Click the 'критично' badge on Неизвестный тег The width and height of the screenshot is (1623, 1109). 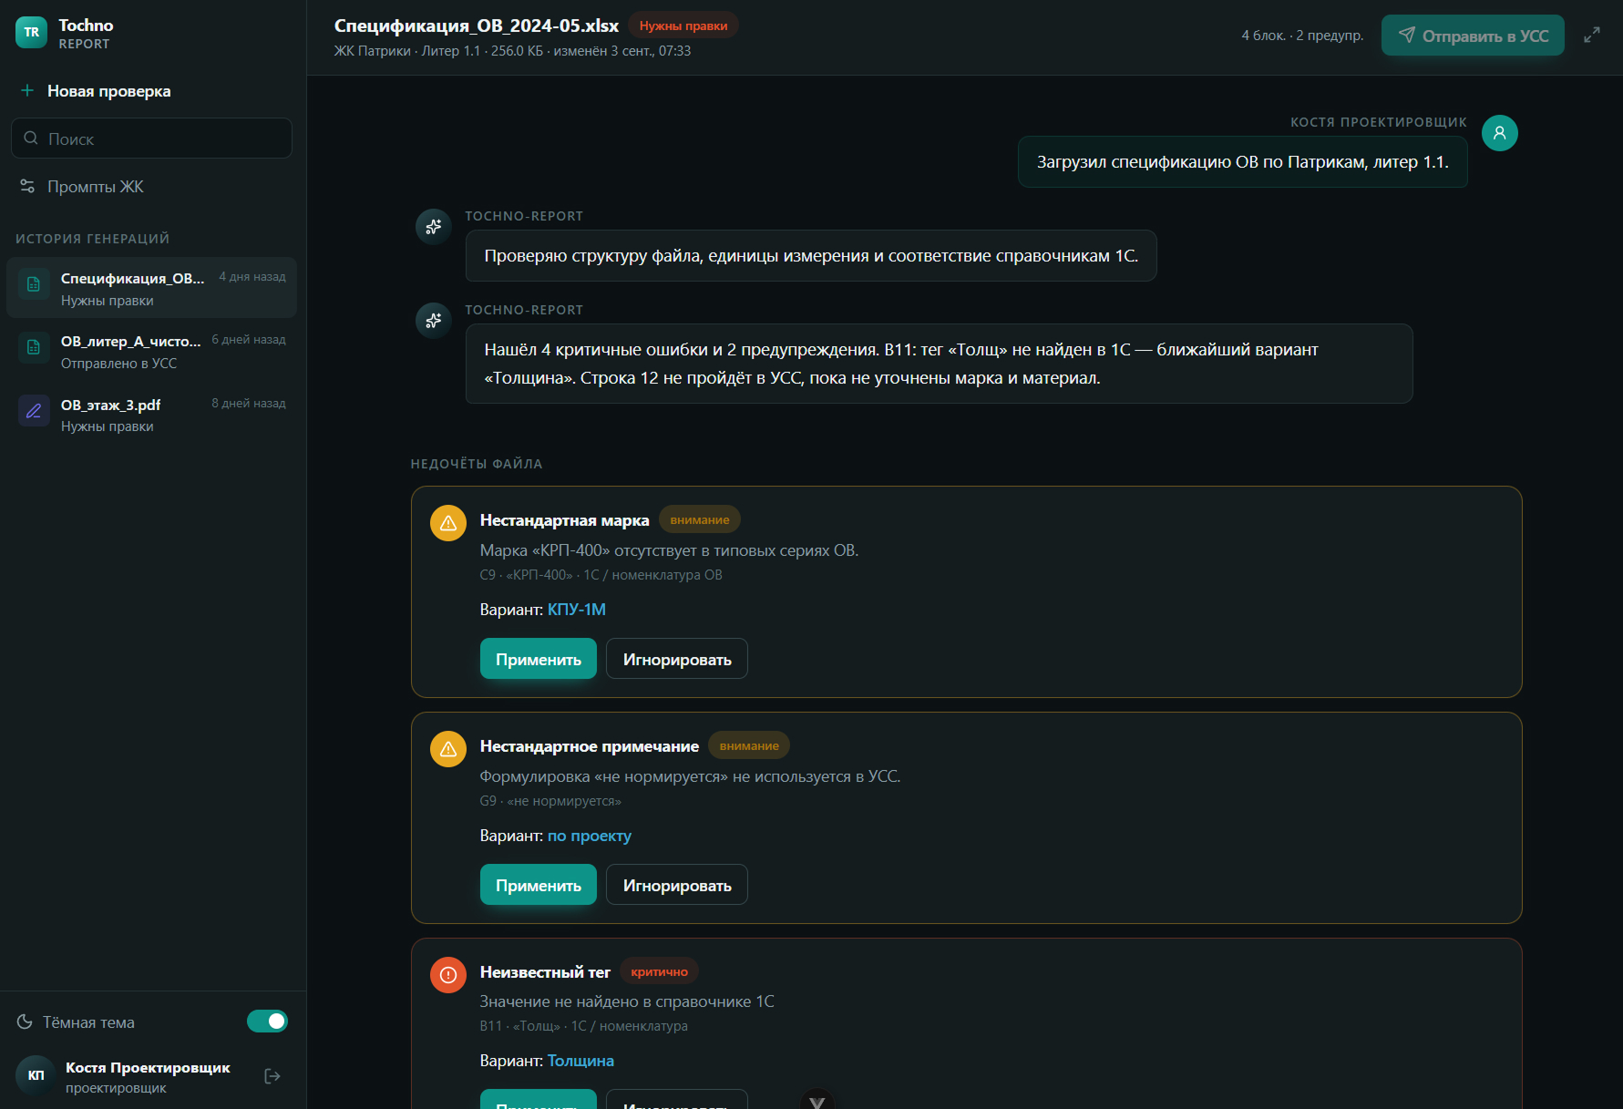click(x=660, y=971)
